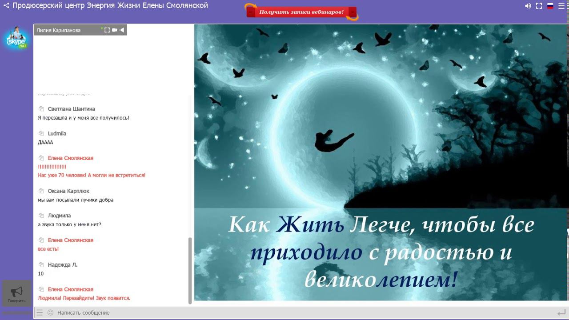Click the presentation slide 'Как Жить Легче'
Image resolution: width=569 pixels, height=320 pixels.
pyautogui.click(x=381, y=162)
